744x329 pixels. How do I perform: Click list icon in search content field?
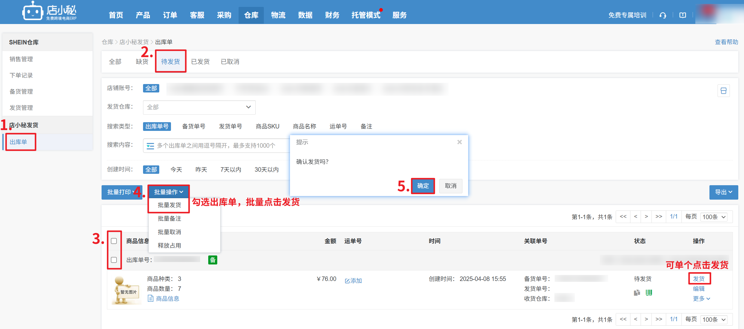(x=150, y=146)
